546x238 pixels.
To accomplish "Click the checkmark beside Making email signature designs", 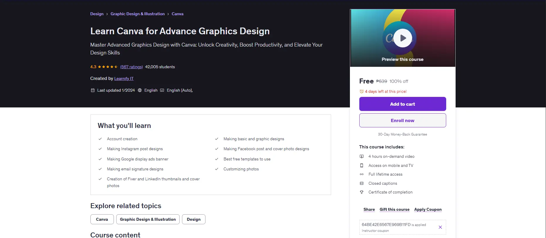I will pos(100,169).
